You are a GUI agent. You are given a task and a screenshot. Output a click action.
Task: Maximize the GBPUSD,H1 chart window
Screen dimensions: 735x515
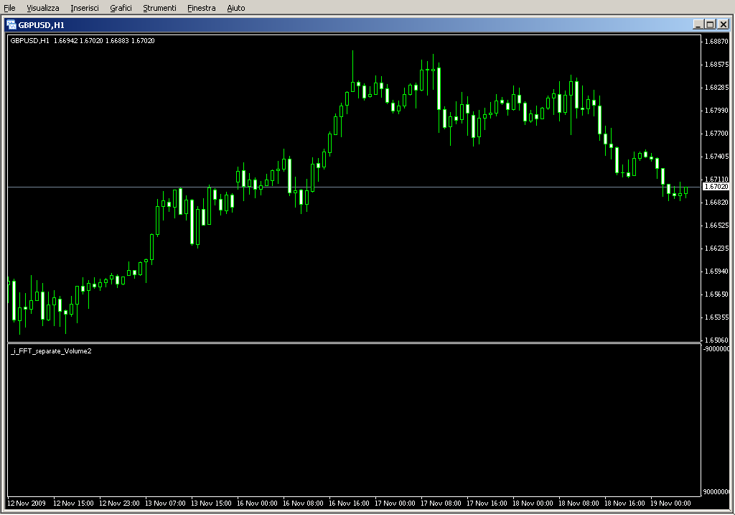pyautogui.click(x=710, y=24)
